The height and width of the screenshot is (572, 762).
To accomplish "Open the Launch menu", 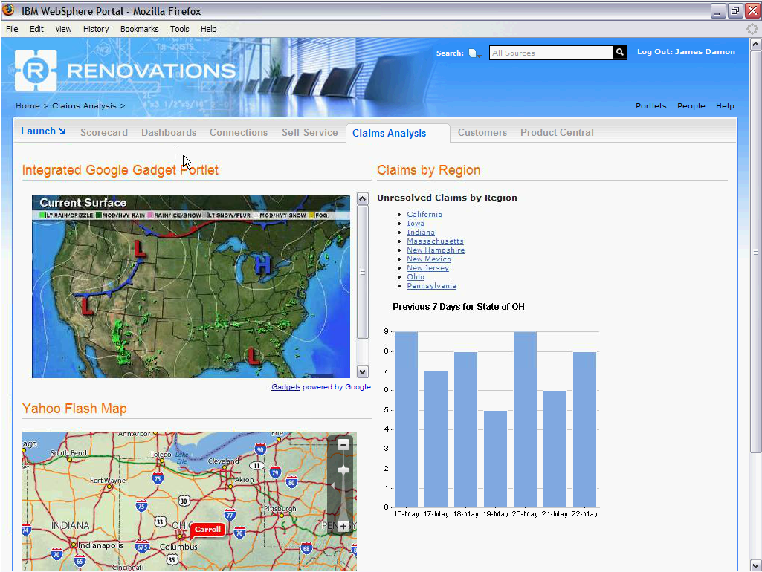I will pos(43,131).
